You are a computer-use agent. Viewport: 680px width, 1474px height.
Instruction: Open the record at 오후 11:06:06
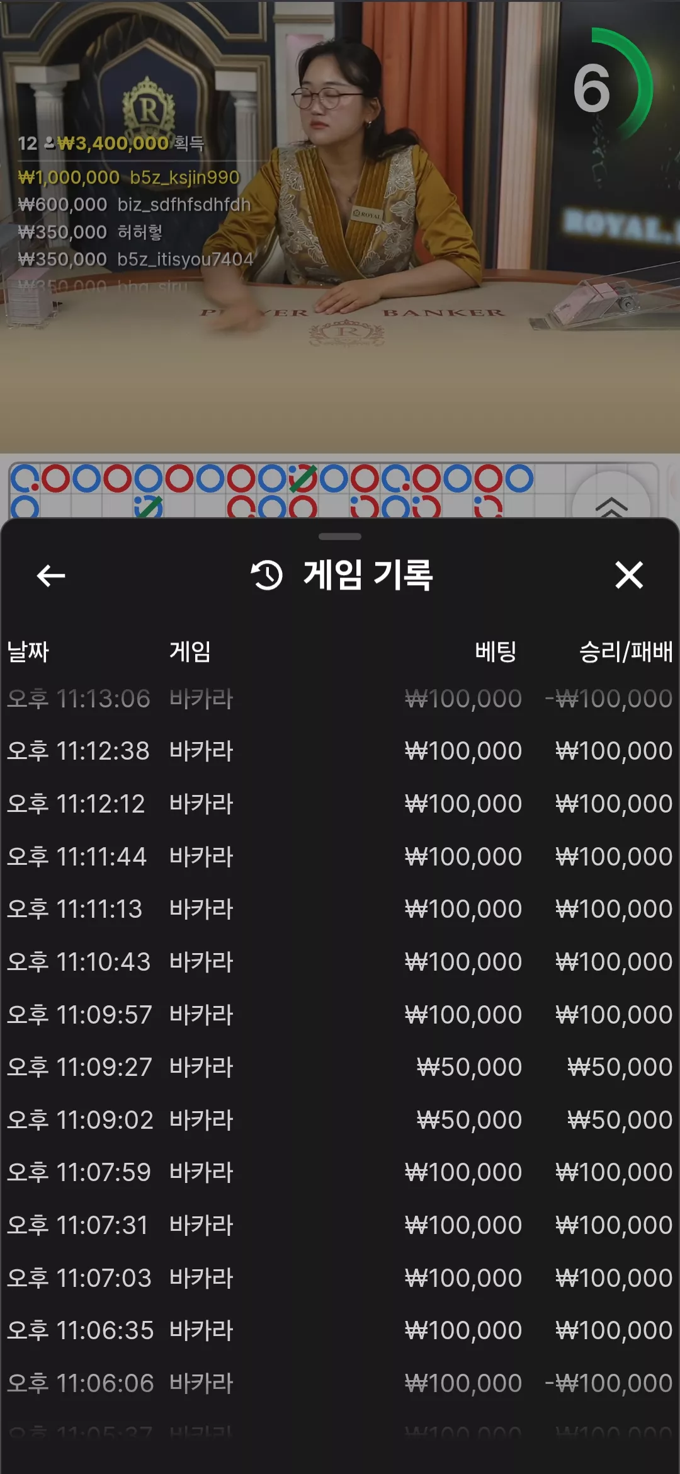pyautogui.click(x=340, y=1383)
